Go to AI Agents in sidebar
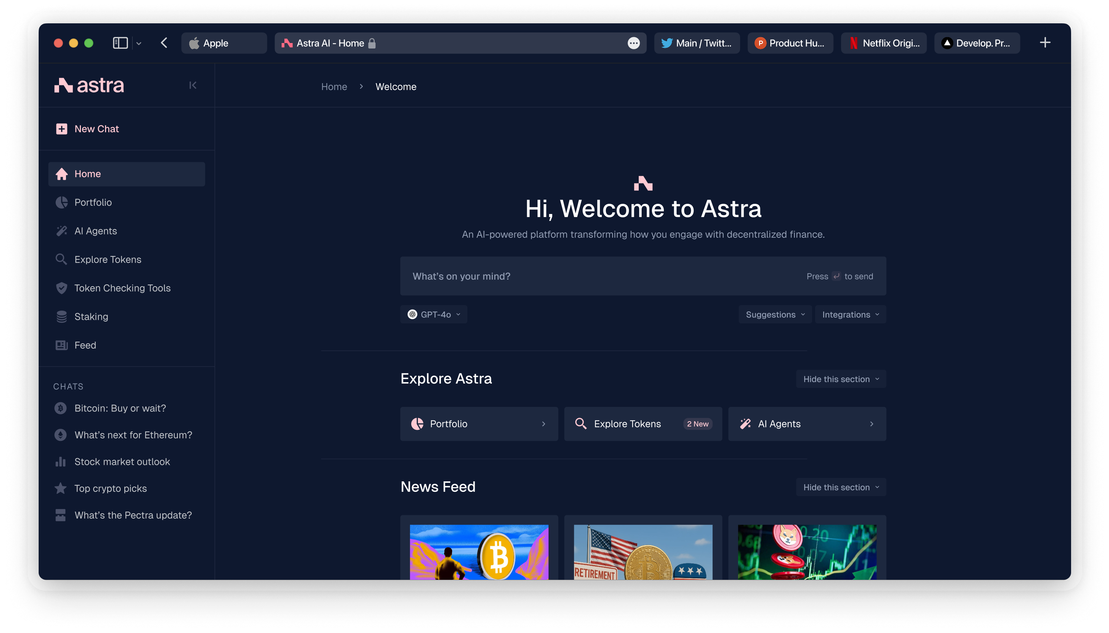Image resolution: width=1109 pixels, height=633 pixels. (127, 231)
